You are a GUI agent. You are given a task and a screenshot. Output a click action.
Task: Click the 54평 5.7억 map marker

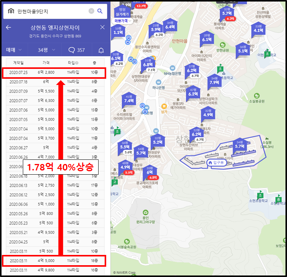point(141,152)
